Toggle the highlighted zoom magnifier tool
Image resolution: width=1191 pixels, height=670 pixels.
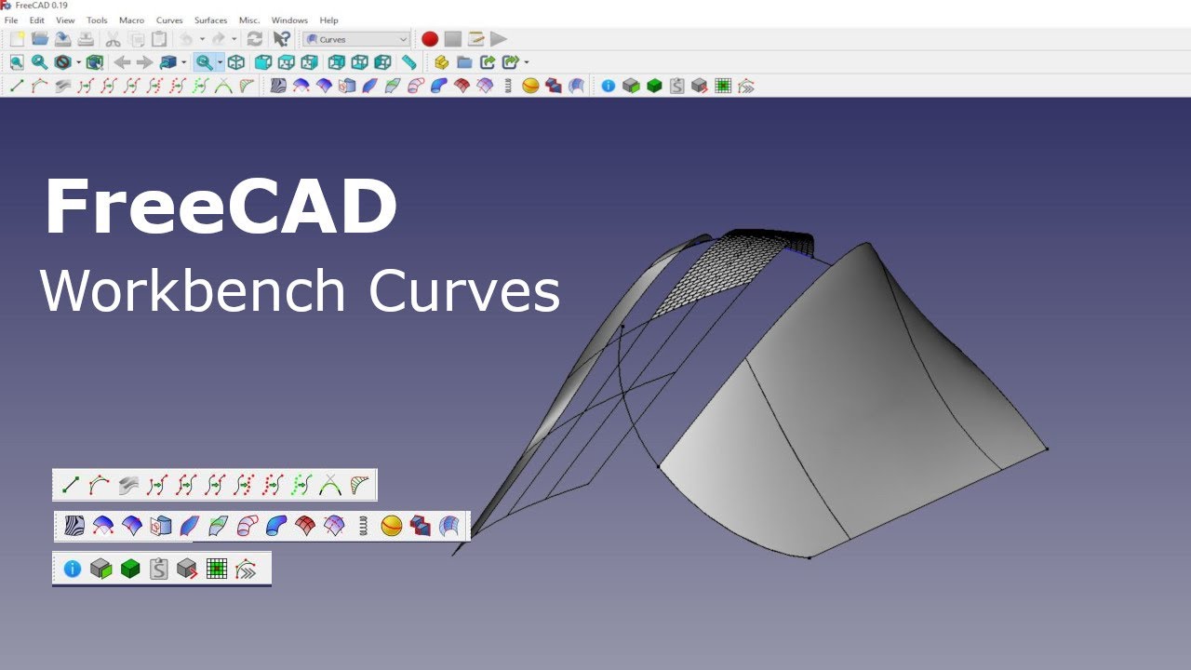point(203,62)
